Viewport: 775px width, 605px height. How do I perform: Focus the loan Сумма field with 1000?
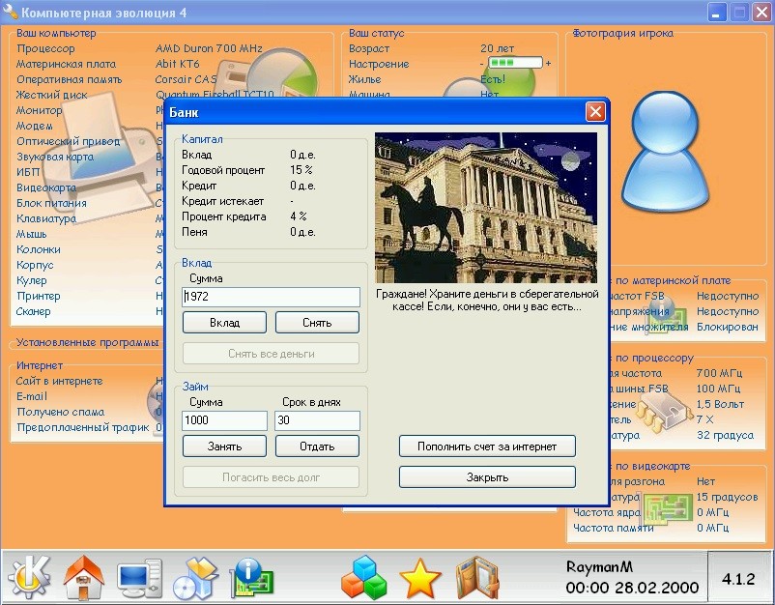tap(224, 420)
